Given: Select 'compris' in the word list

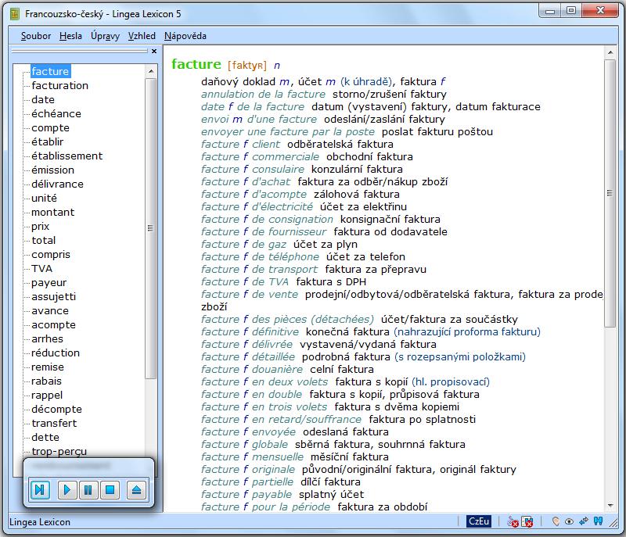Looking at the screenshot, I should pos(51,254).
